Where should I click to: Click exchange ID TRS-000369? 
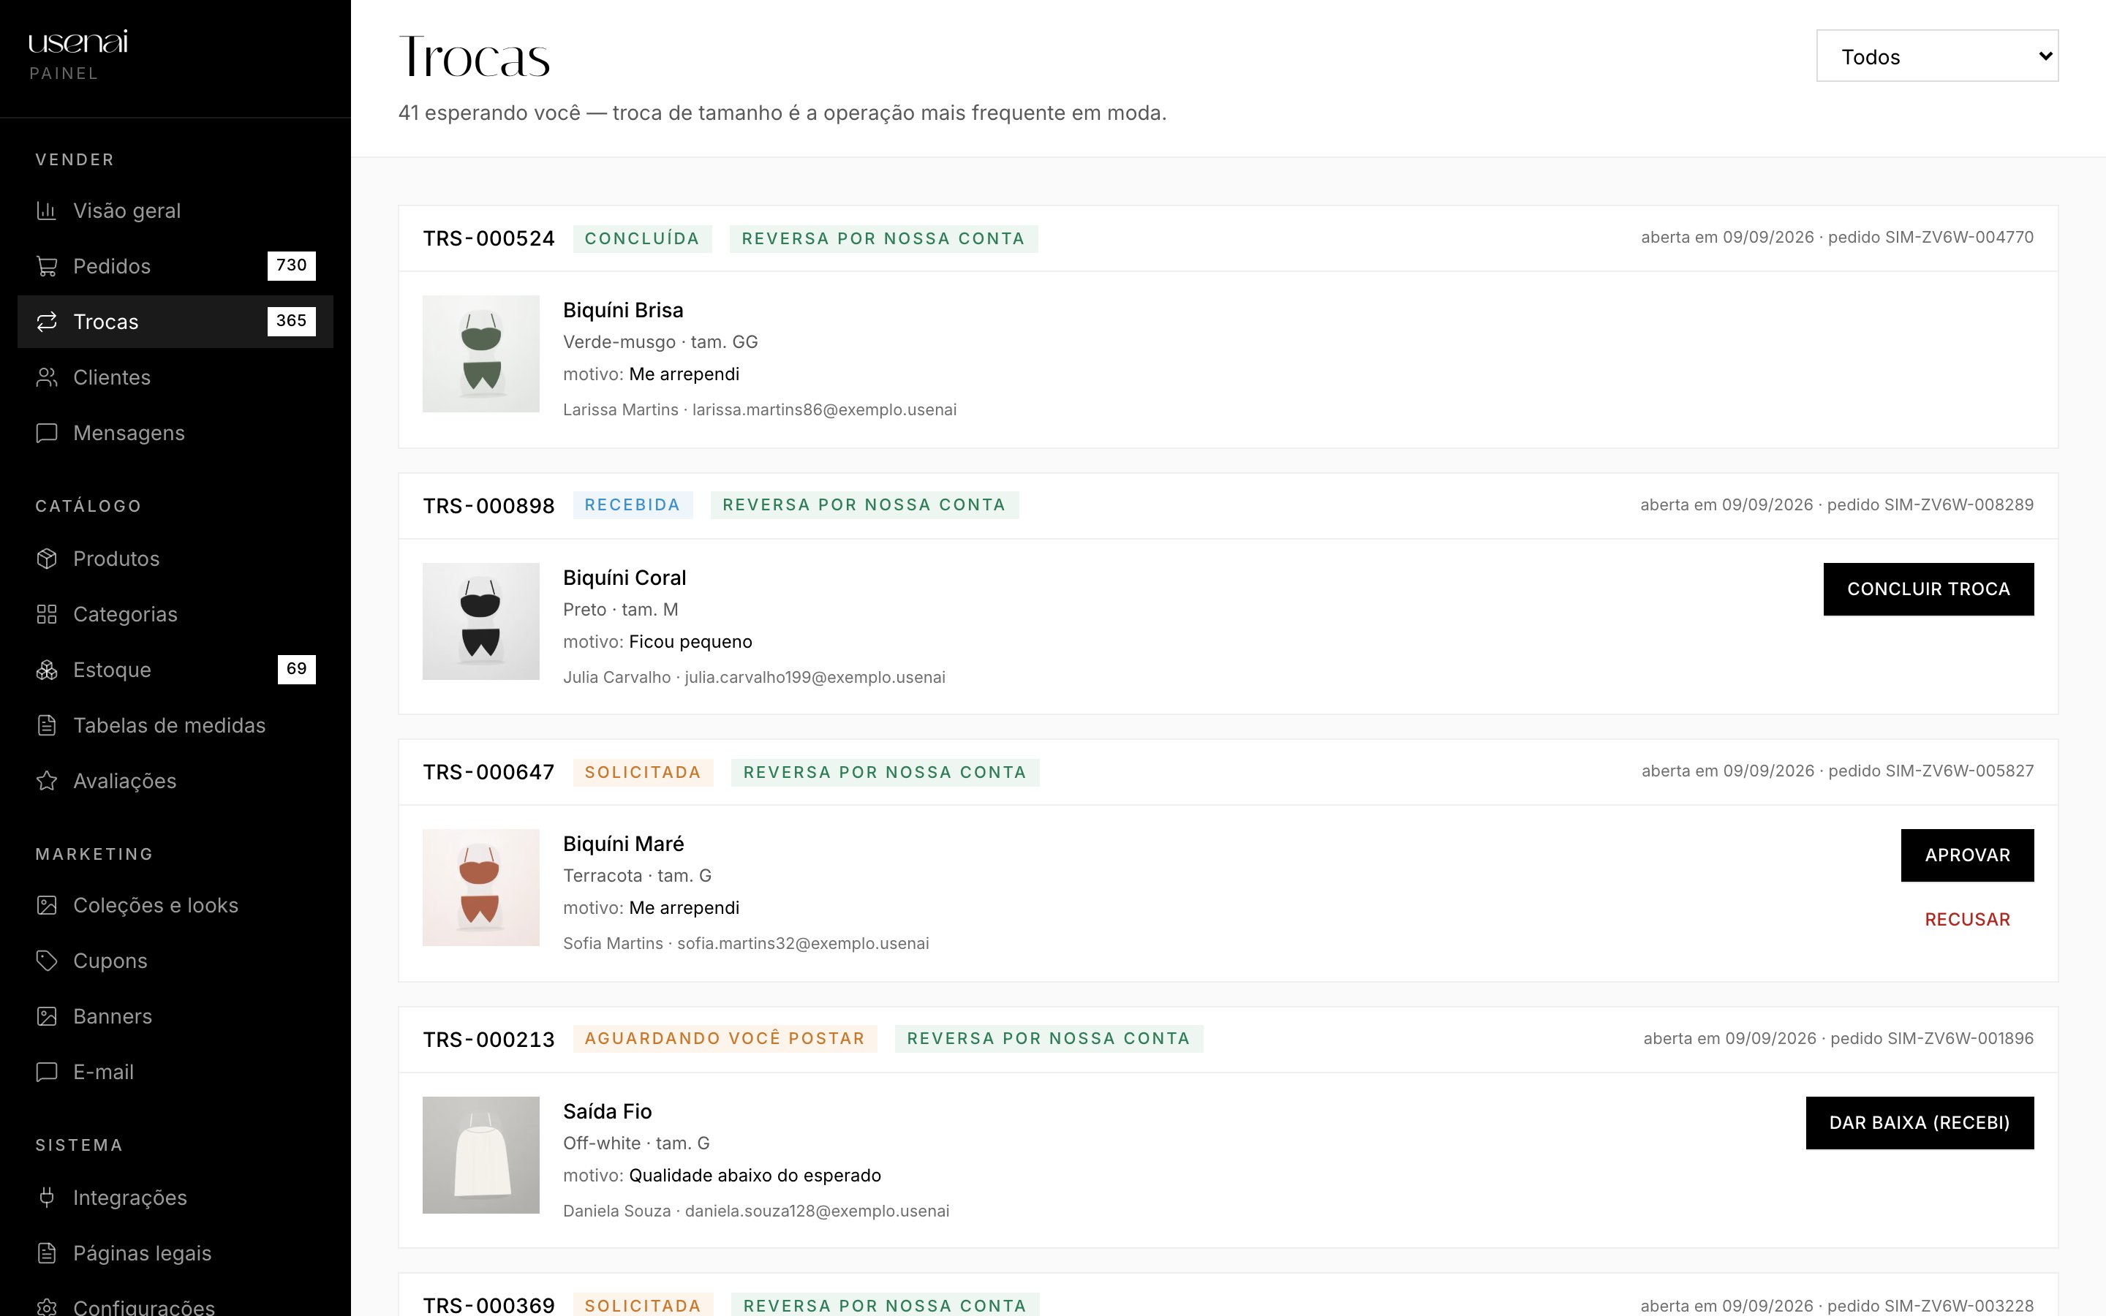[488, 1306]
